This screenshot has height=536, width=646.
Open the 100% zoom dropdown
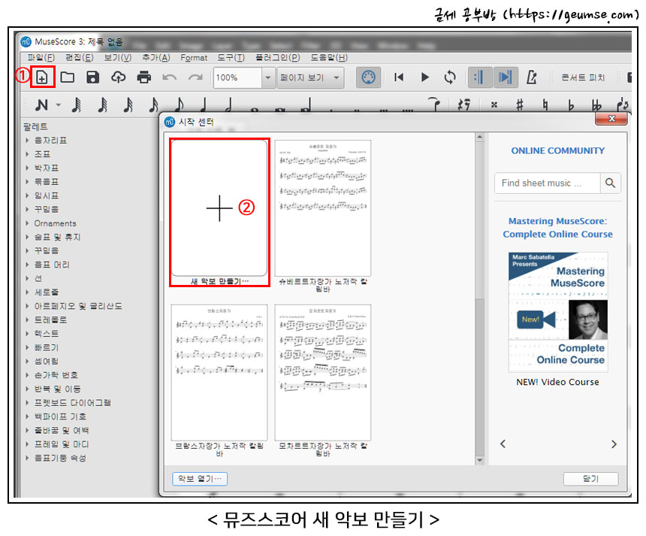[x=267, y=77]
